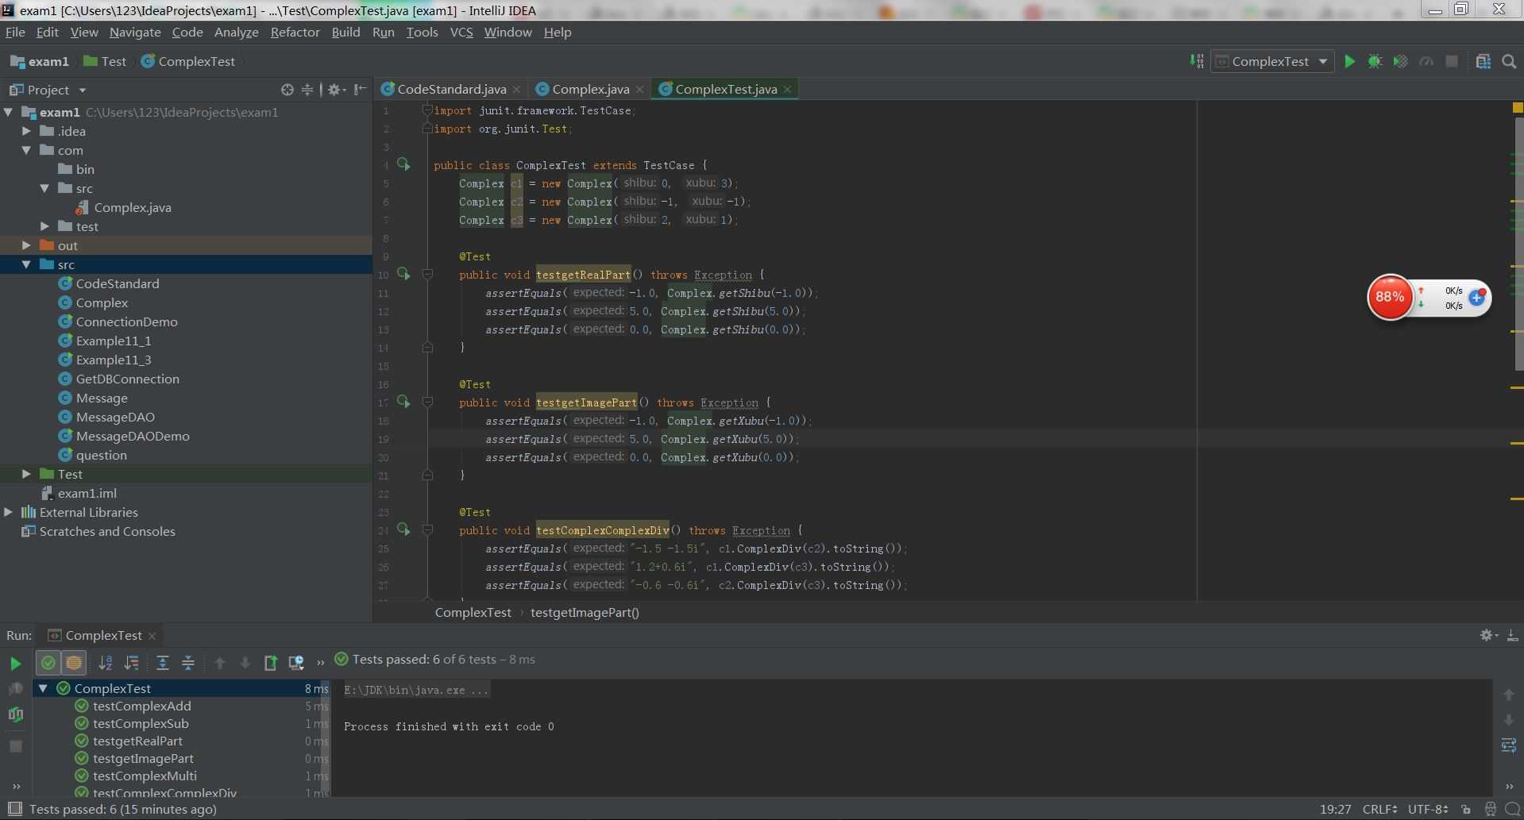Open the Analyze menu
The height and width of the screenshot is (820, 1524).
(237, 32)
